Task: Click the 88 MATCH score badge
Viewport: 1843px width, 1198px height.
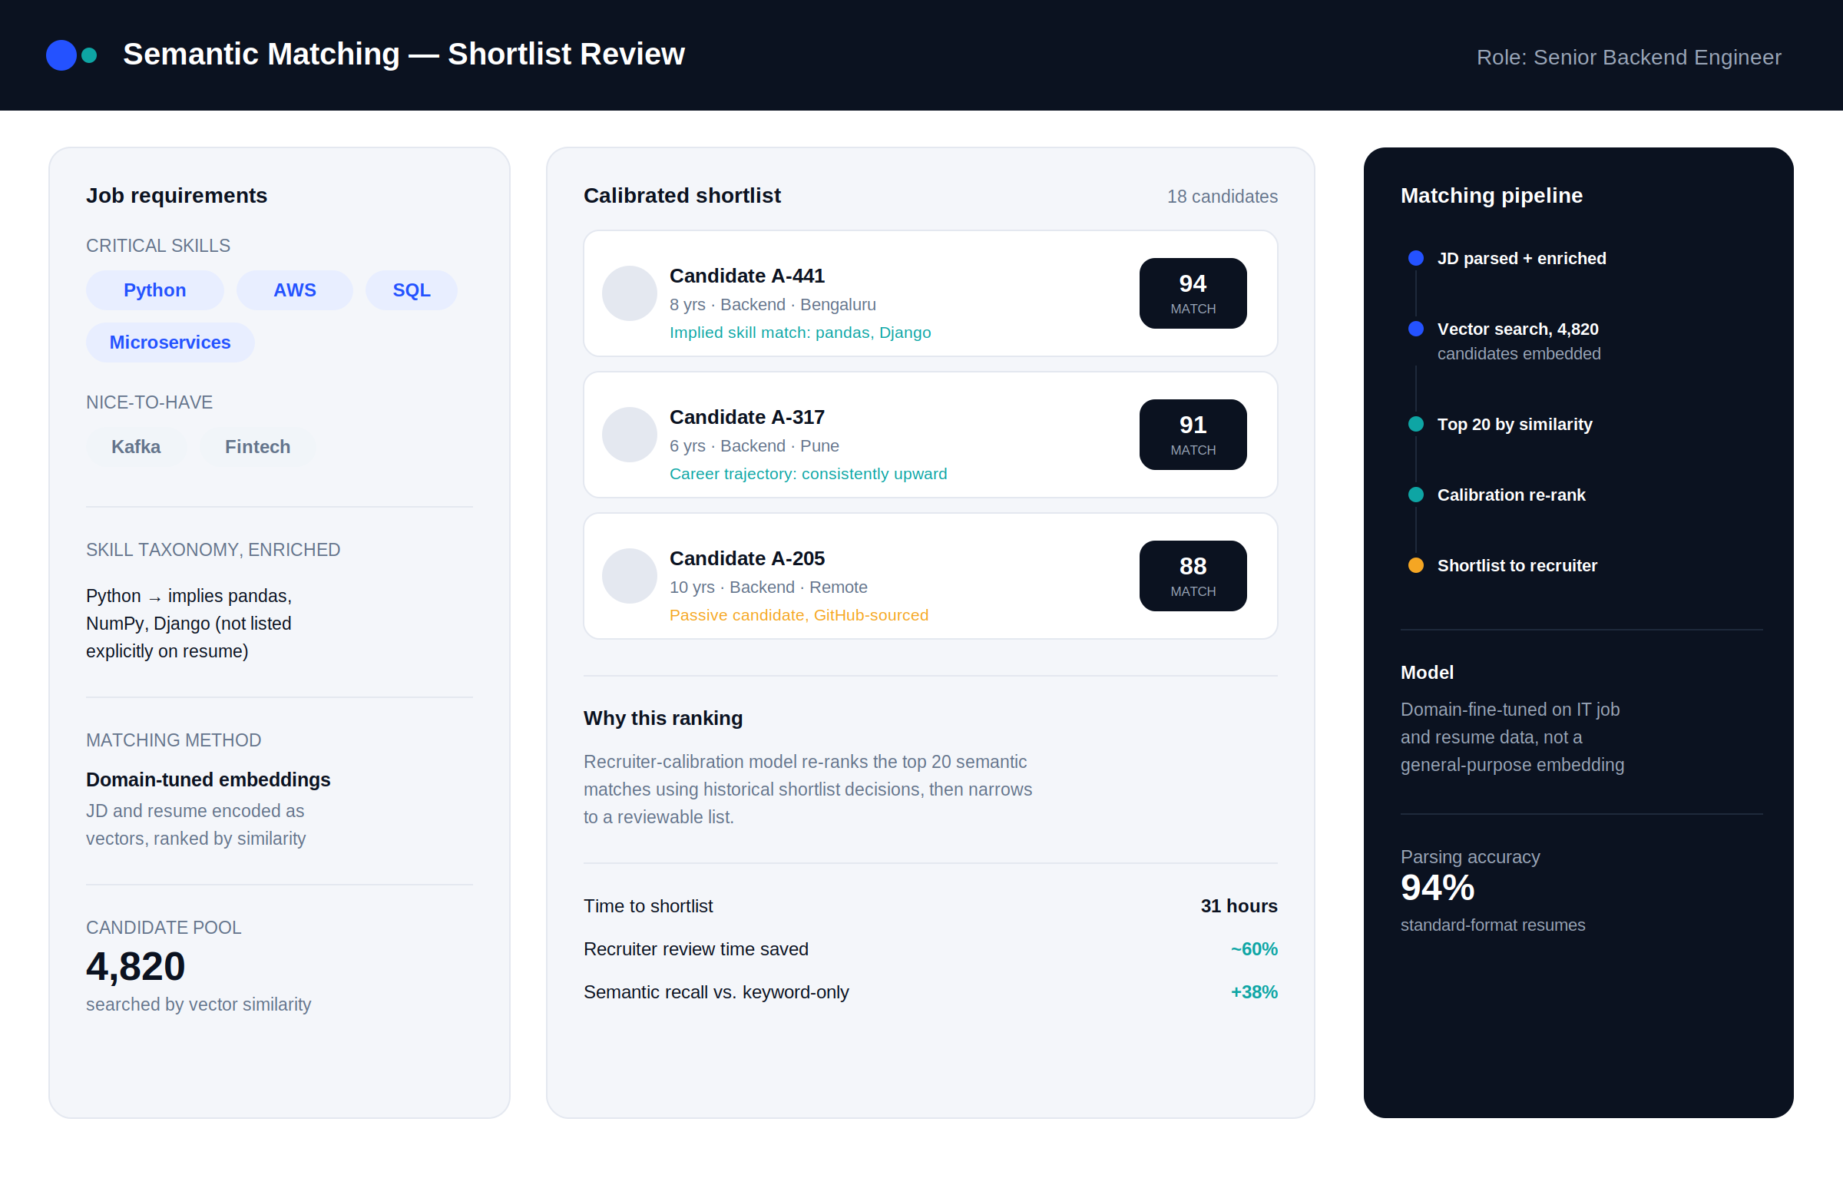Action: point(1193,576)
